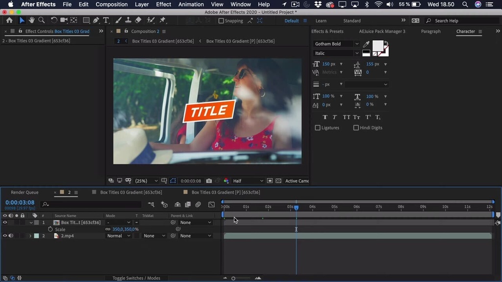Click the Search Help field
Screen dimensions: 502x282
(462, 21)
